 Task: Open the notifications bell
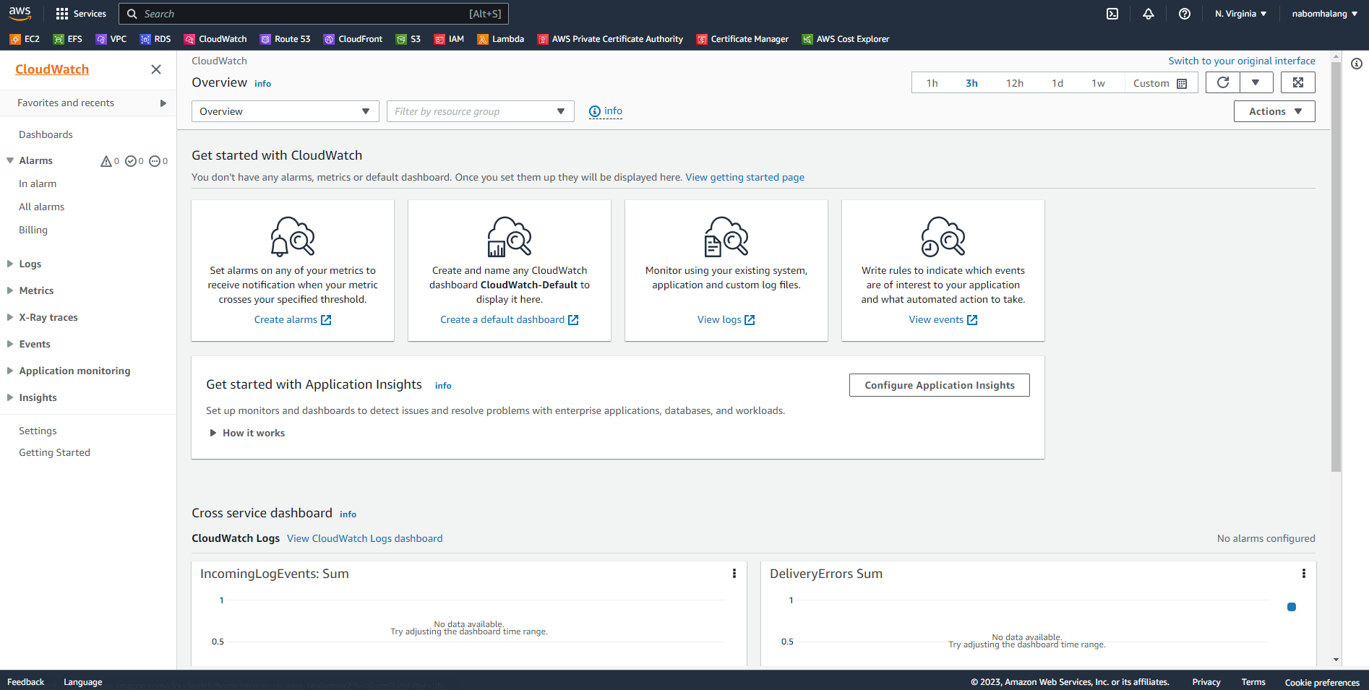point(1149,14)
